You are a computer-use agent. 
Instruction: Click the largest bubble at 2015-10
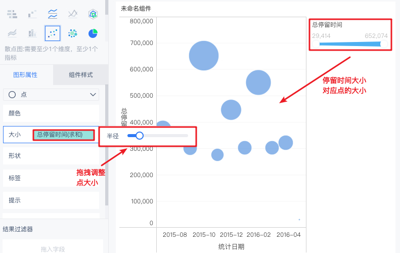tap(204, 56)
